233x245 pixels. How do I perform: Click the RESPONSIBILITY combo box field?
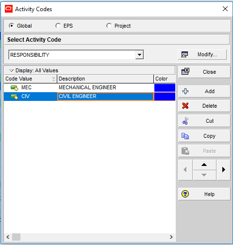(76, 55)
